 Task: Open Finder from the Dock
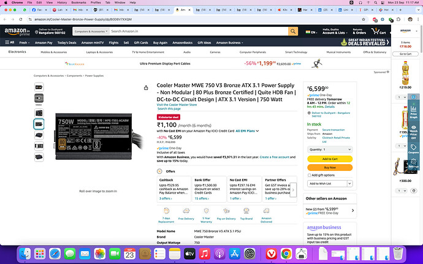pyautogui.click(x=25, y=254)
